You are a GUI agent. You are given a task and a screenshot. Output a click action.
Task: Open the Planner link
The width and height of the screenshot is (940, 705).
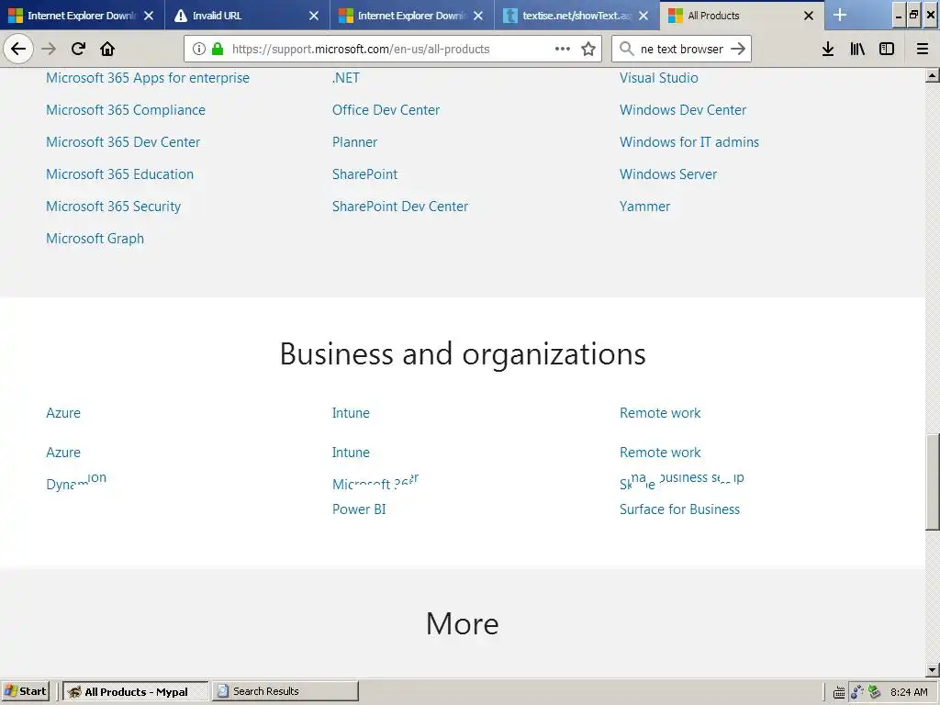pyautogui.click(x=355, y=142)
